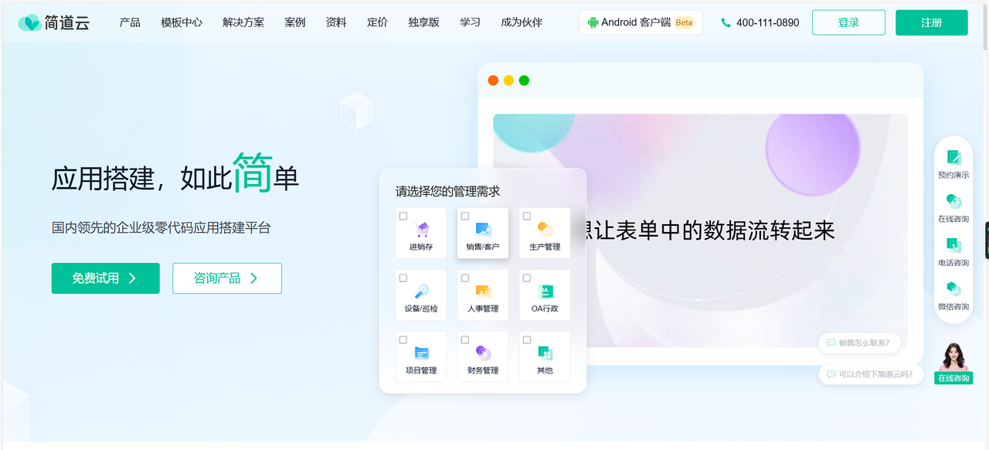
Task: Click the 登录 button
Action: coord(848,22)
